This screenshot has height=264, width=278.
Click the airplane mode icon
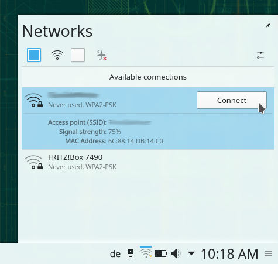101,55
